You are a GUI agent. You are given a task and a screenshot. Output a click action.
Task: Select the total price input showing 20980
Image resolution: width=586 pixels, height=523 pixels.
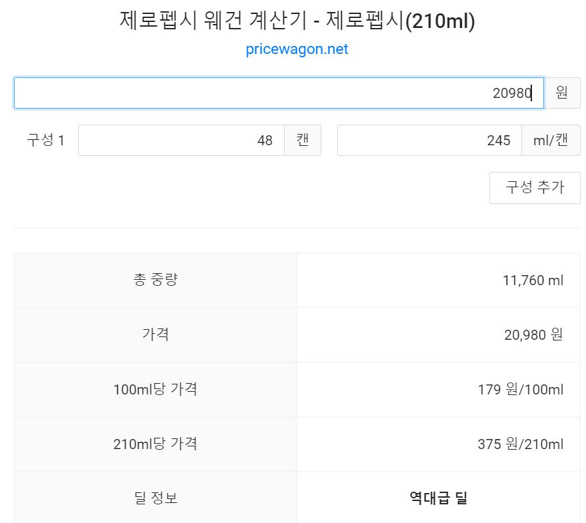[x=278, y=93]
